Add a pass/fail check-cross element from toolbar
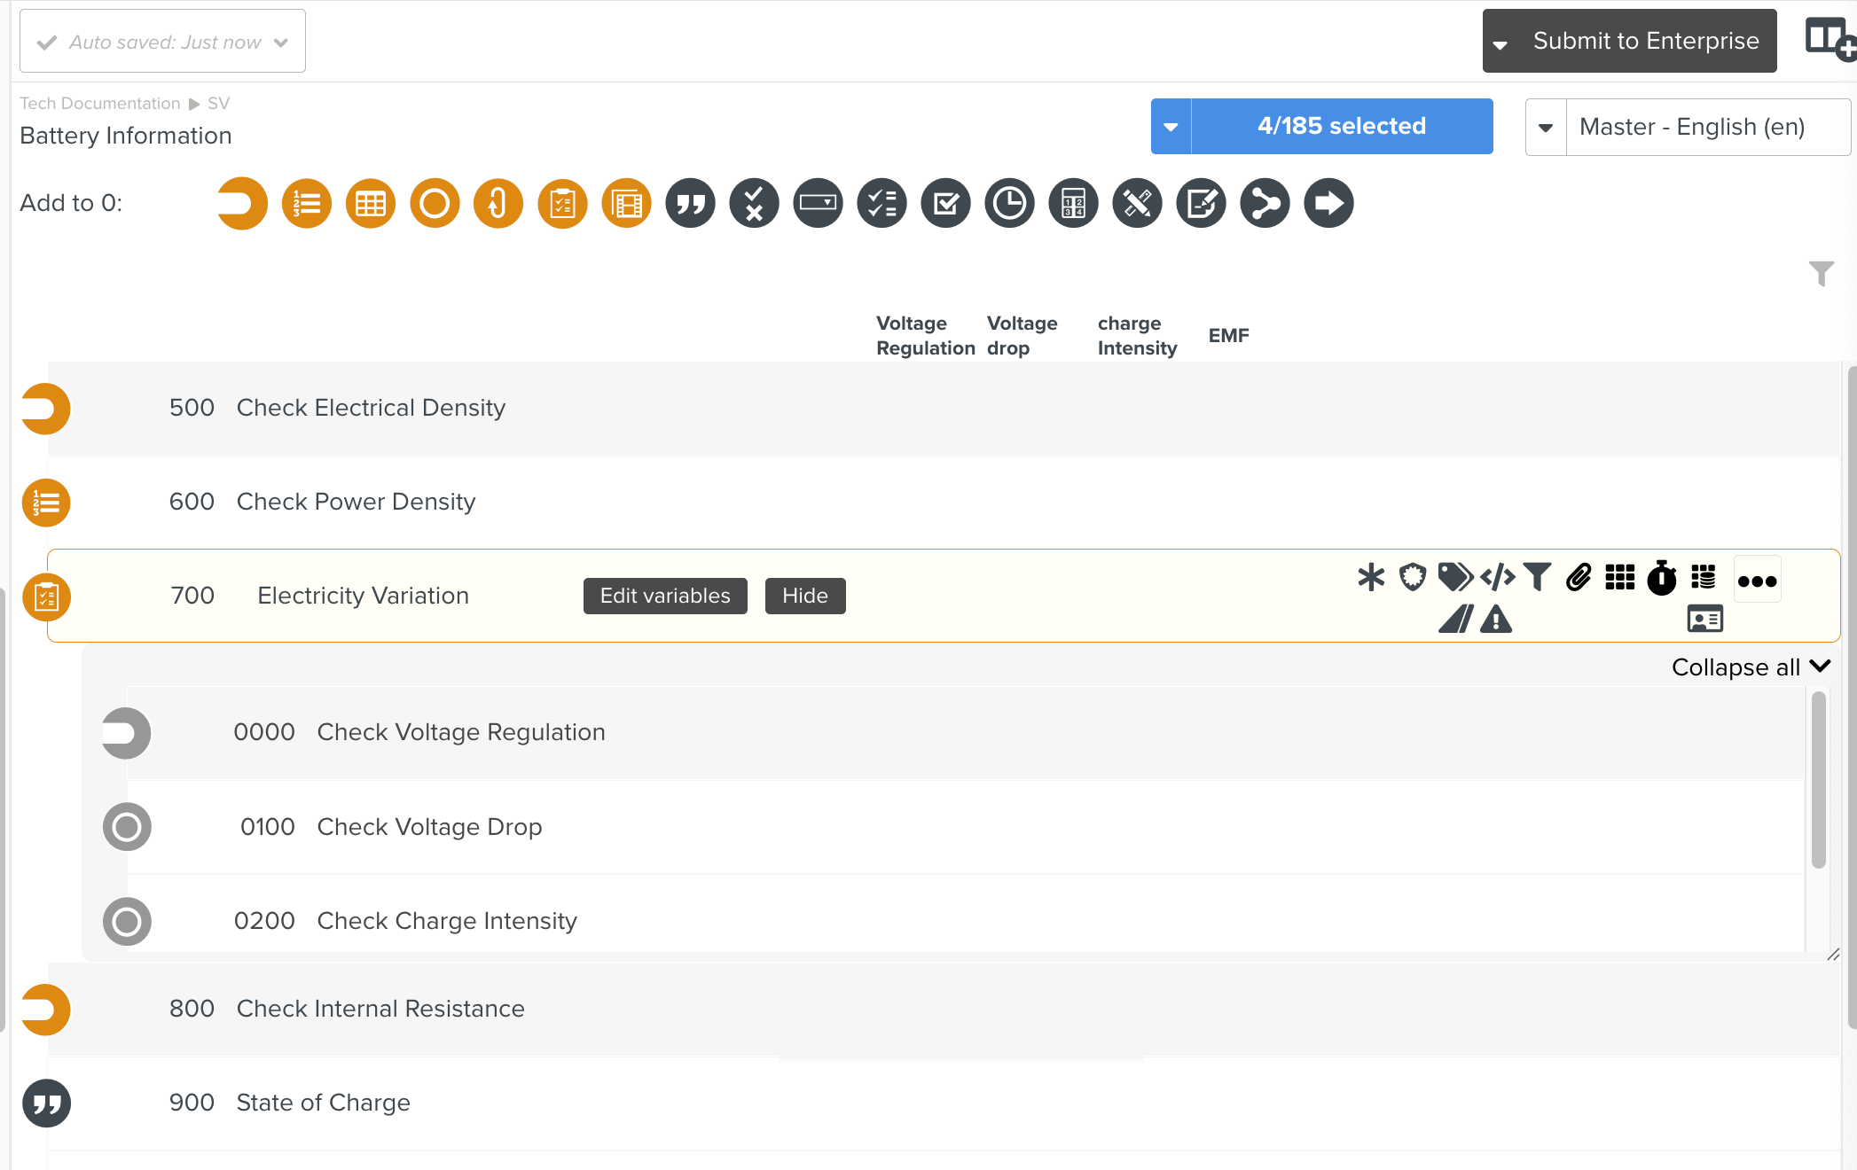This screenshot has height=1170, width=1857. coord(754,204)
